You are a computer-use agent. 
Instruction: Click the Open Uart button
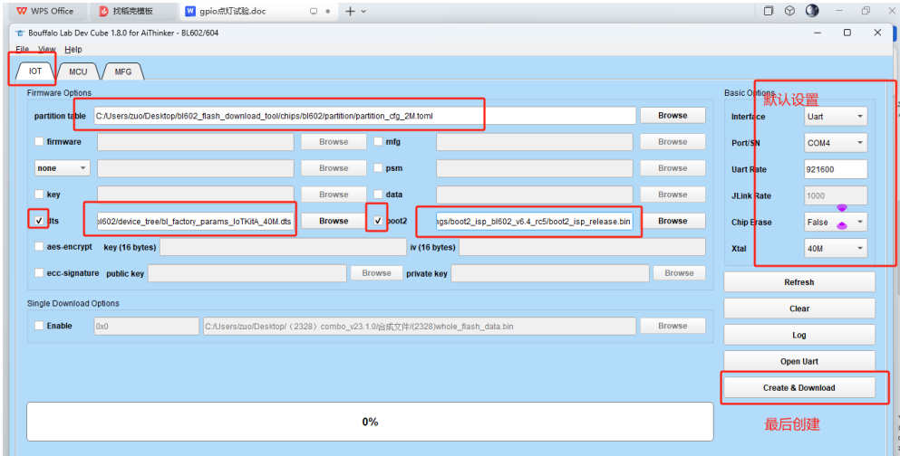799,362
